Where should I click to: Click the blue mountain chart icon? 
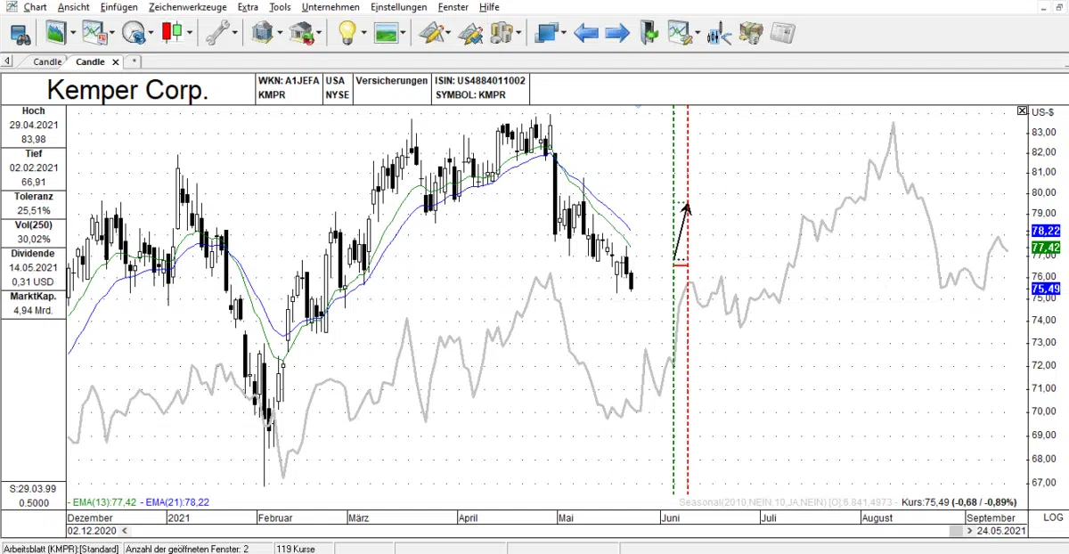[55, 34]
